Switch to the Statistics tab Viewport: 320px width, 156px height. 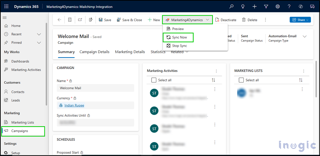click(x=158, y=52)
